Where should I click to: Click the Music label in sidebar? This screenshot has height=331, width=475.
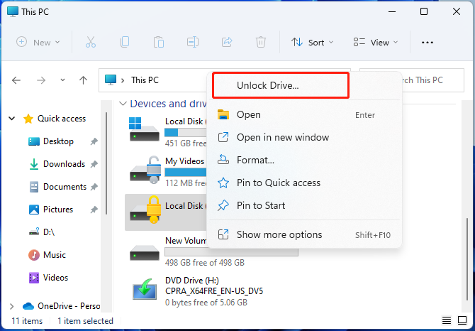pyautogui.click(x=55, y=255)
